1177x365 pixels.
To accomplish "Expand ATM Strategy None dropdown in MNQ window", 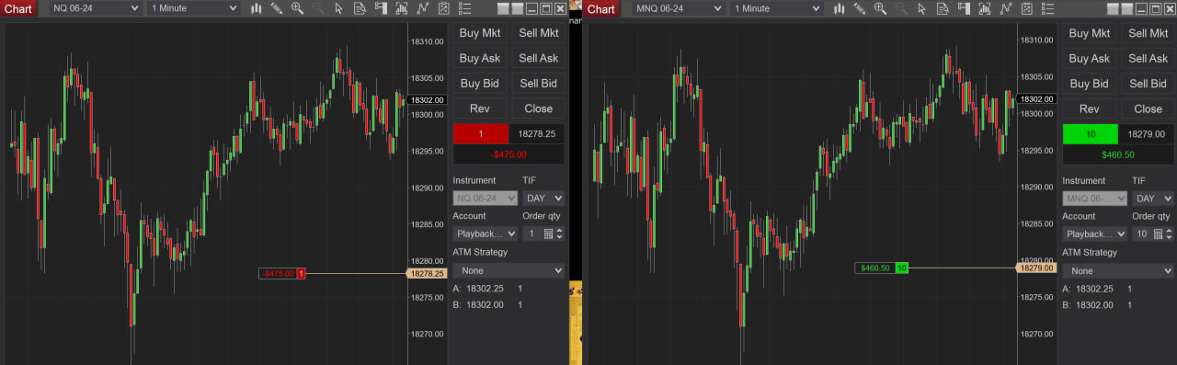I will point(1118,270).
